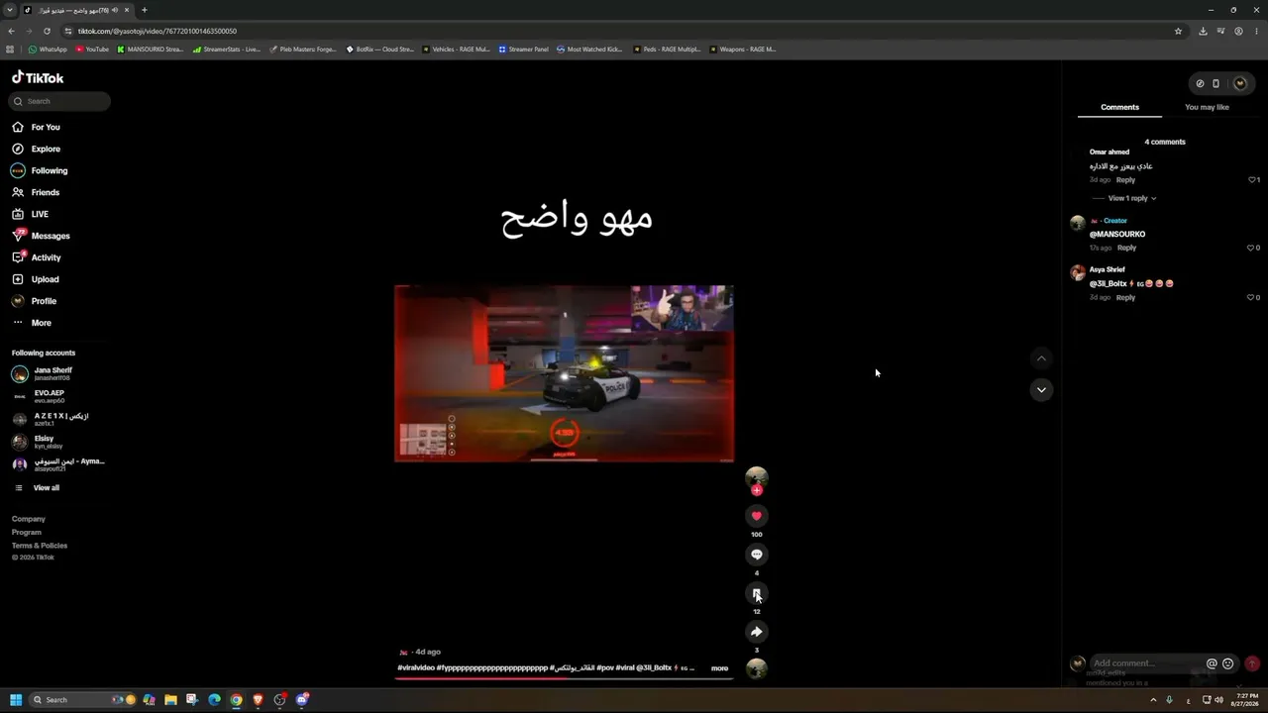The width and height of the screenshot is (1268, 713).
Task: Open the Streamer Panel bookmark
Action: (x=523, y=49)
